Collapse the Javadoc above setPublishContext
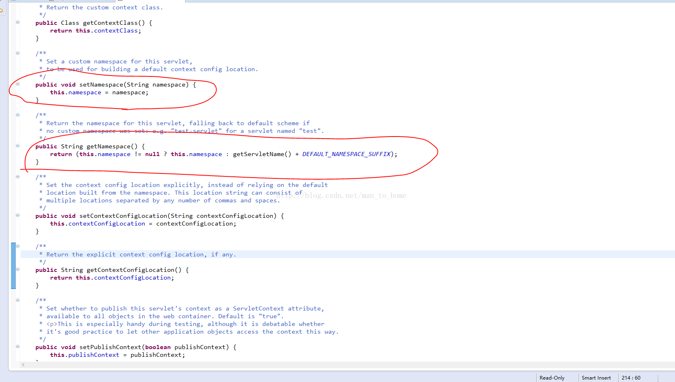 click(x=17, y=300)
